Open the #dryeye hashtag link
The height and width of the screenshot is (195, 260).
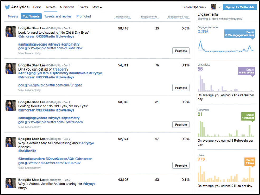[88, 143]
